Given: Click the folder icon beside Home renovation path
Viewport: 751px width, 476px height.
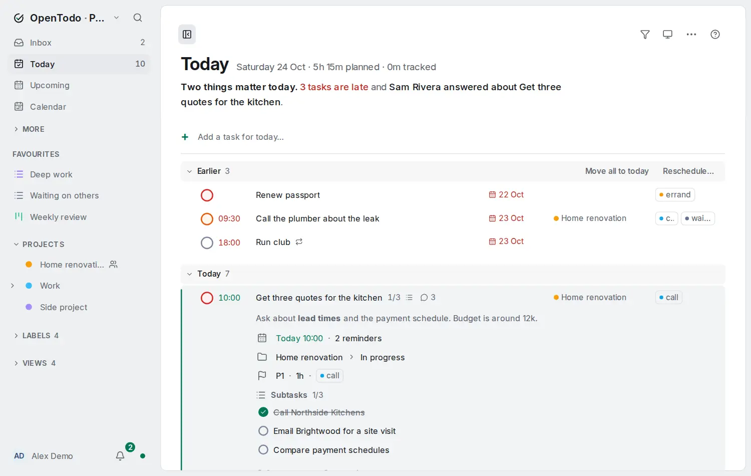Looking at the screenshot, I should point(262,357).
